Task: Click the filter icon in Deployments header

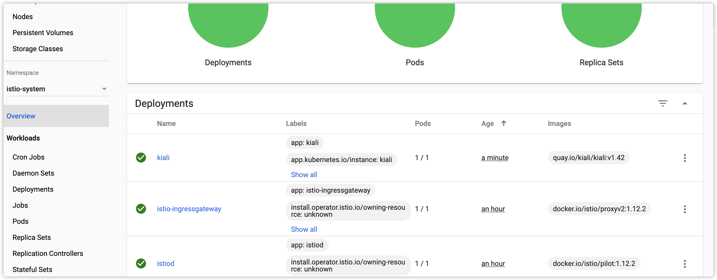Action: [x=663, y=103]
